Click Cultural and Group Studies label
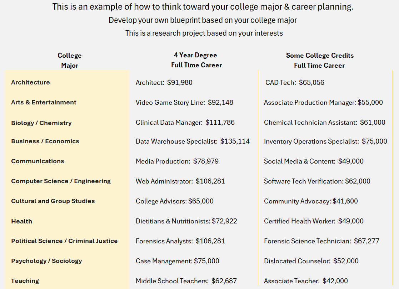 coord(53,201)
